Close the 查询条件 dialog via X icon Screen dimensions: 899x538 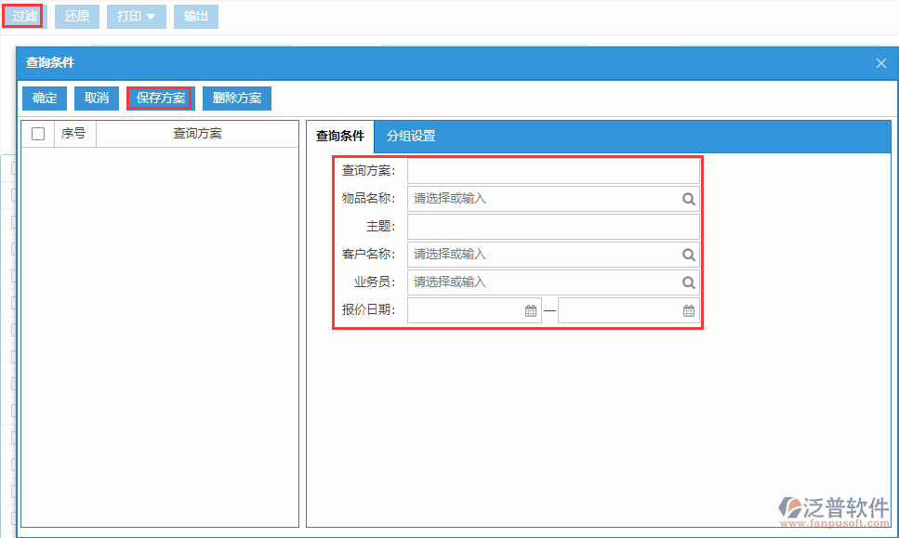880,63
